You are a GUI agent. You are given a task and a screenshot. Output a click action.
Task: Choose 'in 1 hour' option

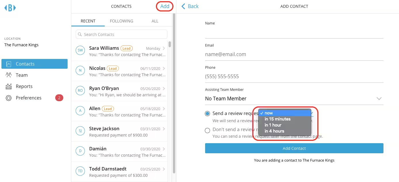coord(285,125)
